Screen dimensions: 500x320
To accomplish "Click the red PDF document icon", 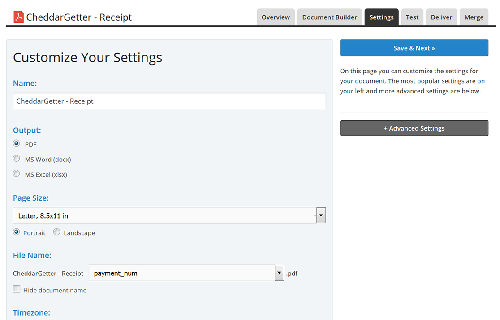I will (18, 17).
